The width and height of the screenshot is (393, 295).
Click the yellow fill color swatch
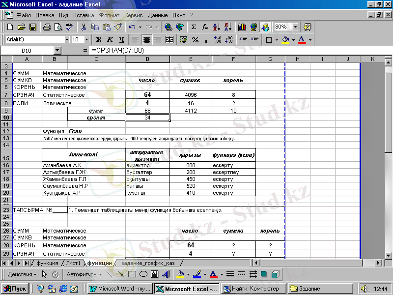coord(285,39)
